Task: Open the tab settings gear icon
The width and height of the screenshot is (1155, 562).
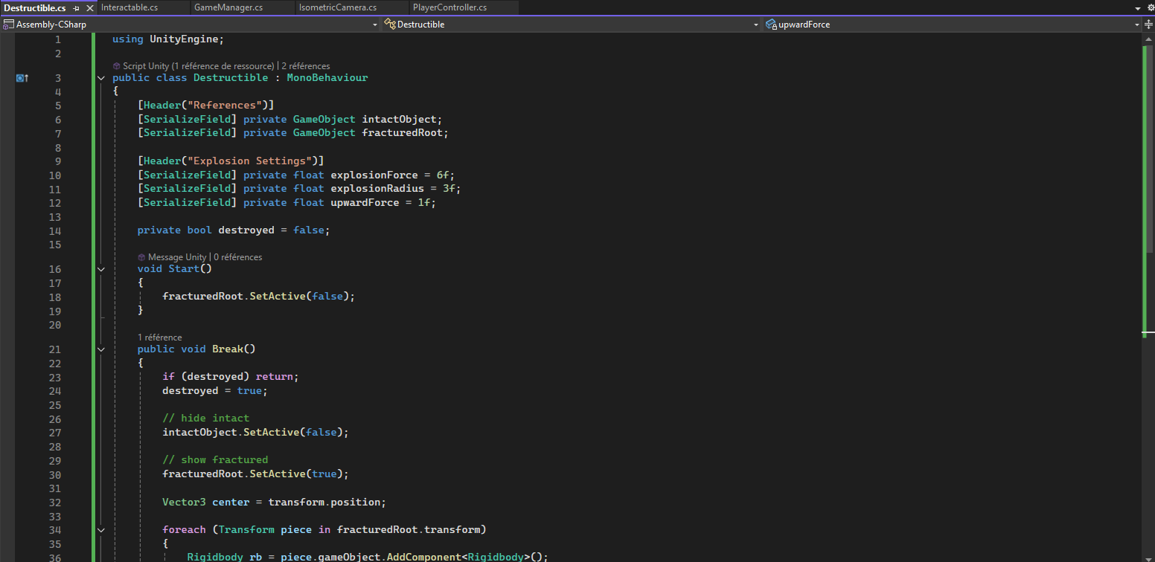Action: pyautogui.click(x=1149, y=7)
